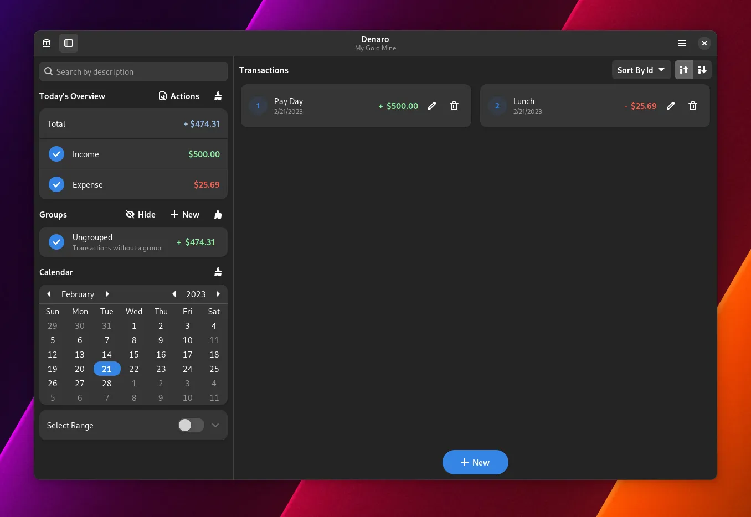
Task: Delete the Lunch transaction
Action: click(693, 106)
